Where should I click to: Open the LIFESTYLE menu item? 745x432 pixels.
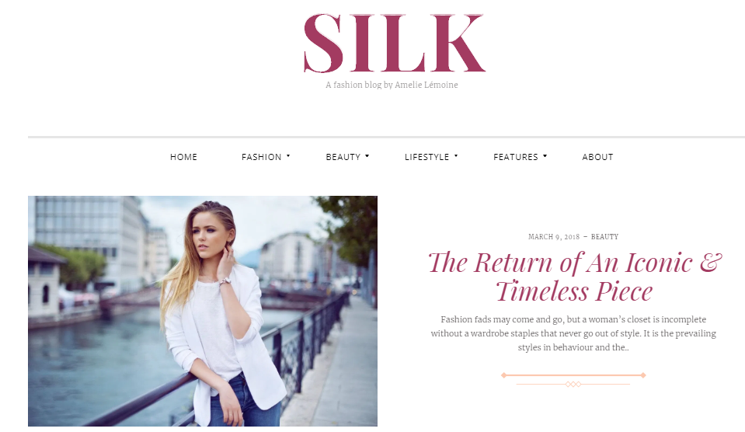click(x=426, y=157)
